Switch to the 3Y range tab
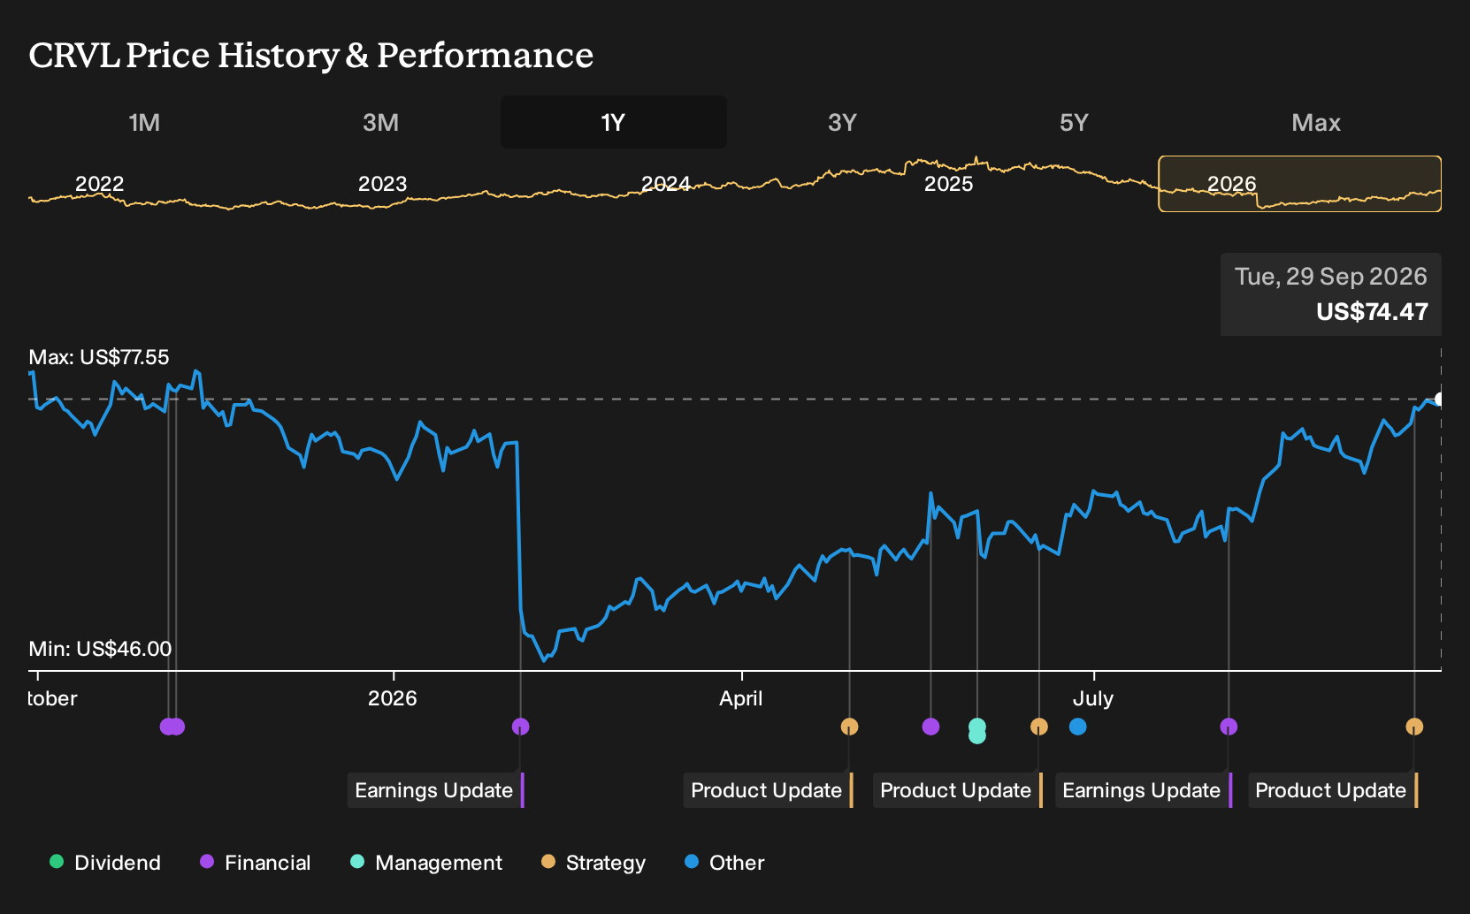The image size is (1470, 914). tap(842, 122)
